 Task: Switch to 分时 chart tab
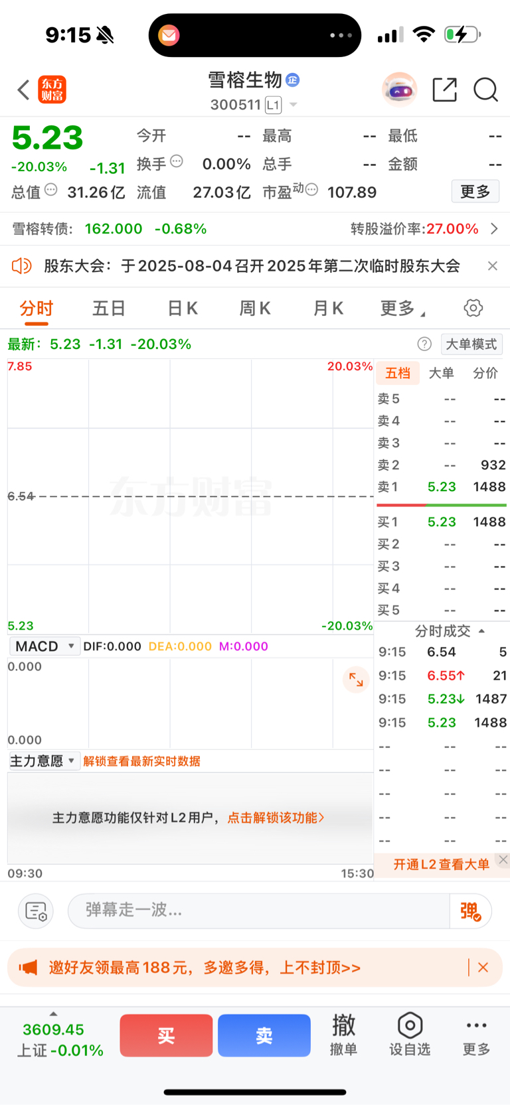pos(37,309)
